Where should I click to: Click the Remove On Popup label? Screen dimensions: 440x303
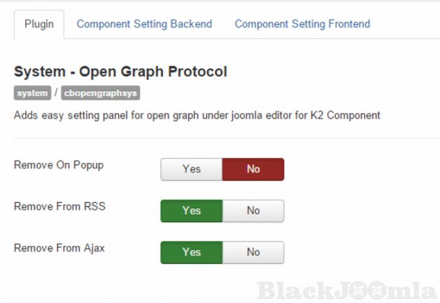pos(58,165)
